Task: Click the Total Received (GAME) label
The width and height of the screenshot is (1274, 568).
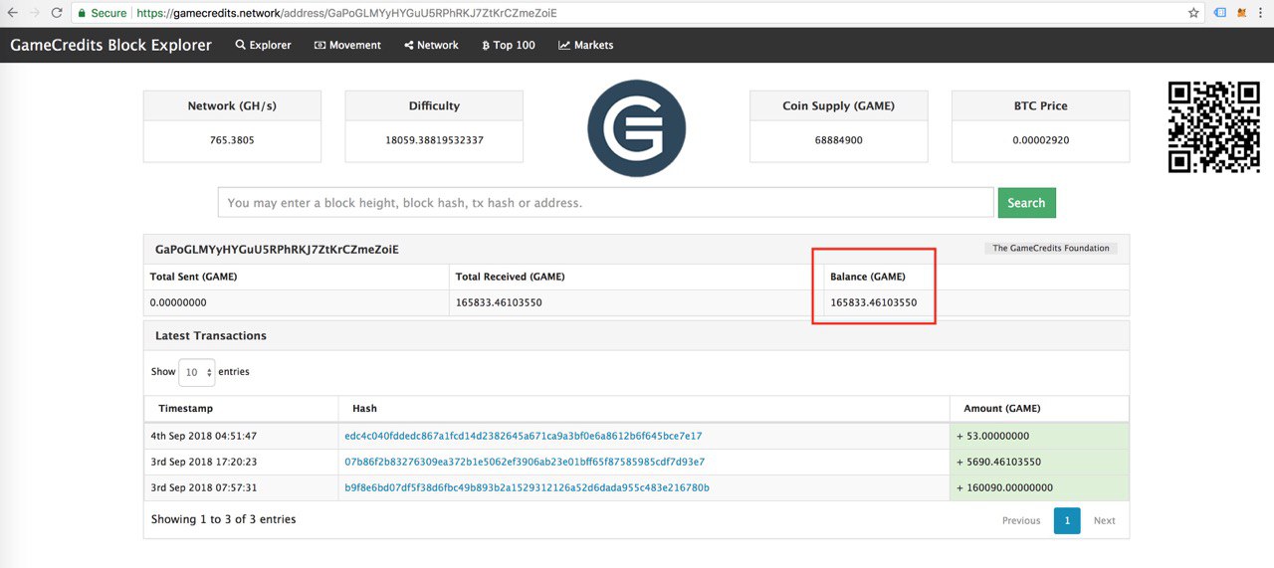Action: tap(510, 277)
